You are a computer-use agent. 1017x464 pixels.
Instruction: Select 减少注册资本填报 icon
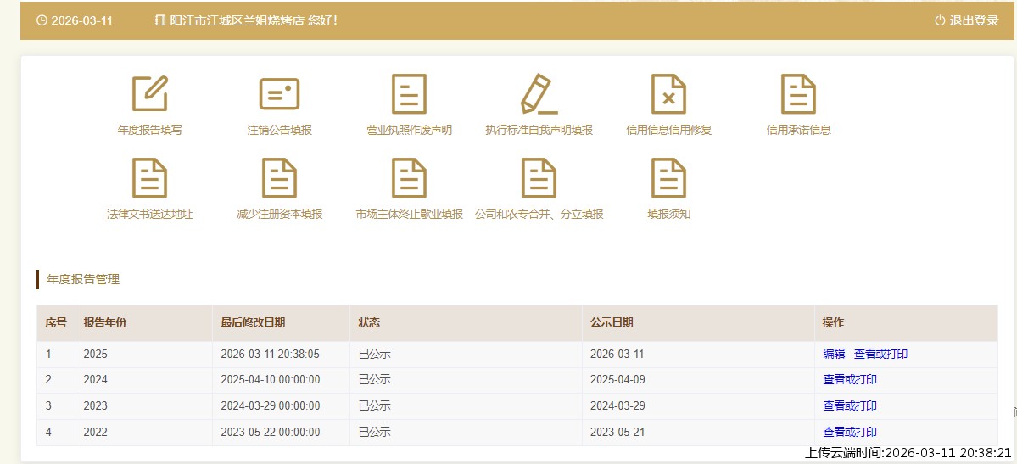(x=279, y=177)
